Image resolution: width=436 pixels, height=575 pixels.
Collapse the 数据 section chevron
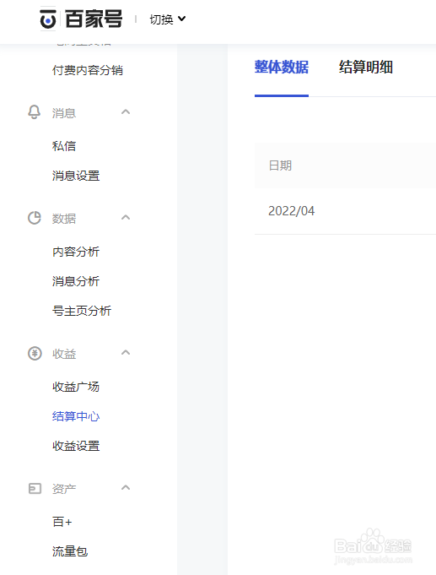(126, 217)
